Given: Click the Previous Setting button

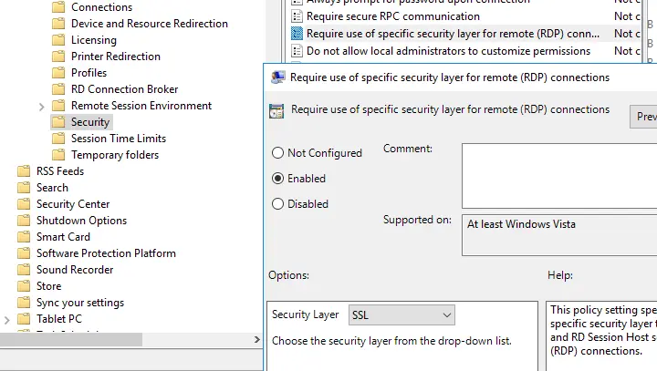Looking at the screenshot, I should (643, 117).
